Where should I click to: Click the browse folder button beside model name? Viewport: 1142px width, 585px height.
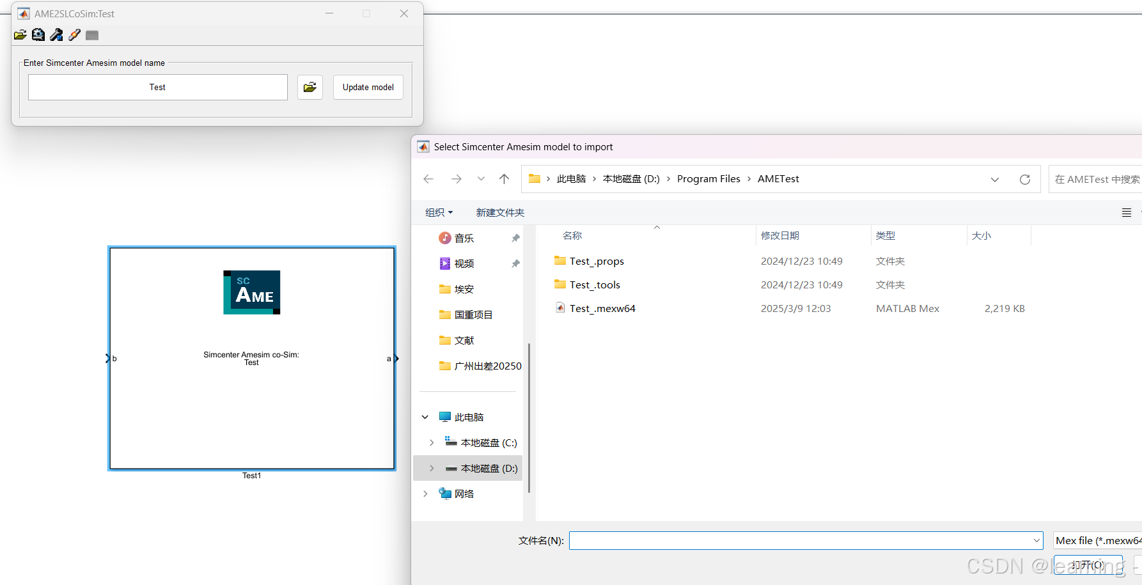coord(310,87)
